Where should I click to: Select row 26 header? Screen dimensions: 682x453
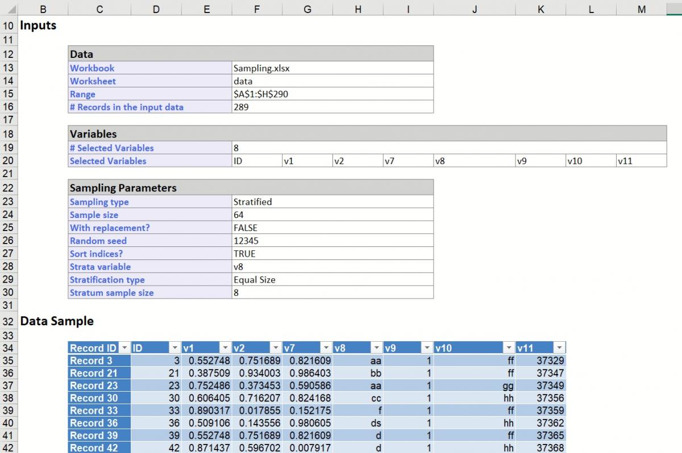click(8, 241)
